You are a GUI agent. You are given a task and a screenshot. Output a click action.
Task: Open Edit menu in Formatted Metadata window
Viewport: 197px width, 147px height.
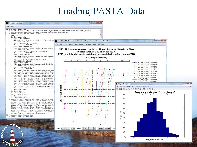point(12,26)
